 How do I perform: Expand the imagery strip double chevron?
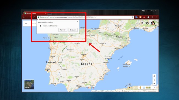[154, 87]
